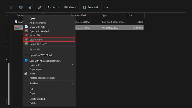Click WinRAR icon beside Extract to "TEST\"

[x=26, y=44]
